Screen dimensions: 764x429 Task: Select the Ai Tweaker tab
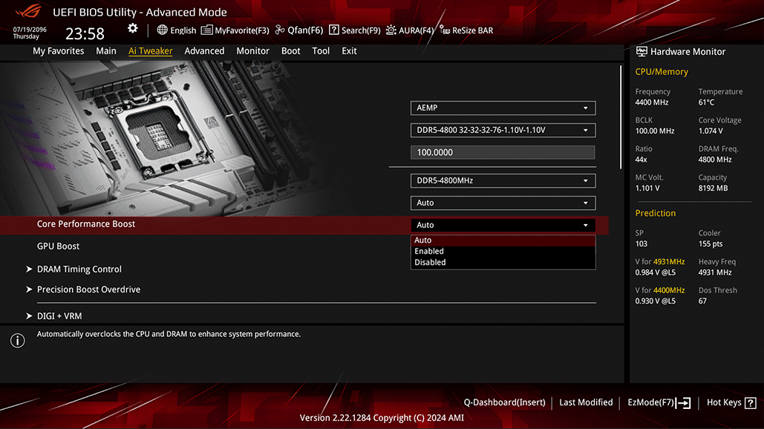tap(151, 51)
